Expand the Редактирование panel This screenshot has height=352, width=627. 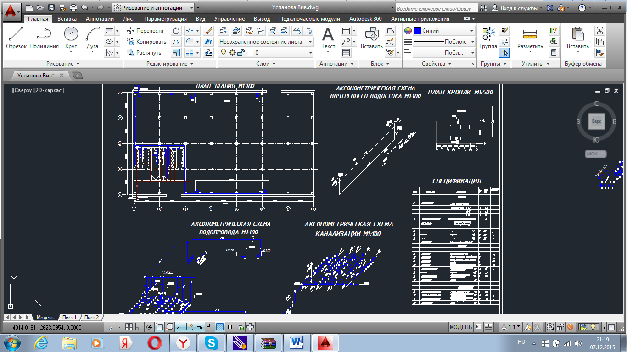click(169, 64)
